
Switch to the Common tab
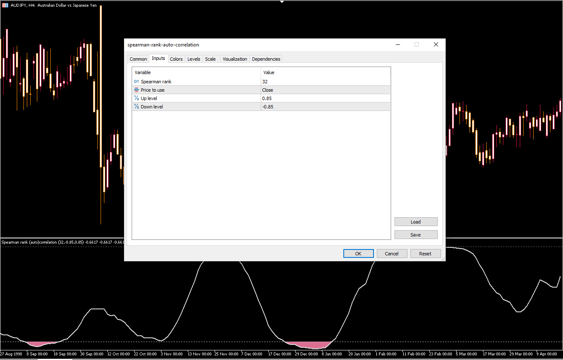click(x=138, y=59)
